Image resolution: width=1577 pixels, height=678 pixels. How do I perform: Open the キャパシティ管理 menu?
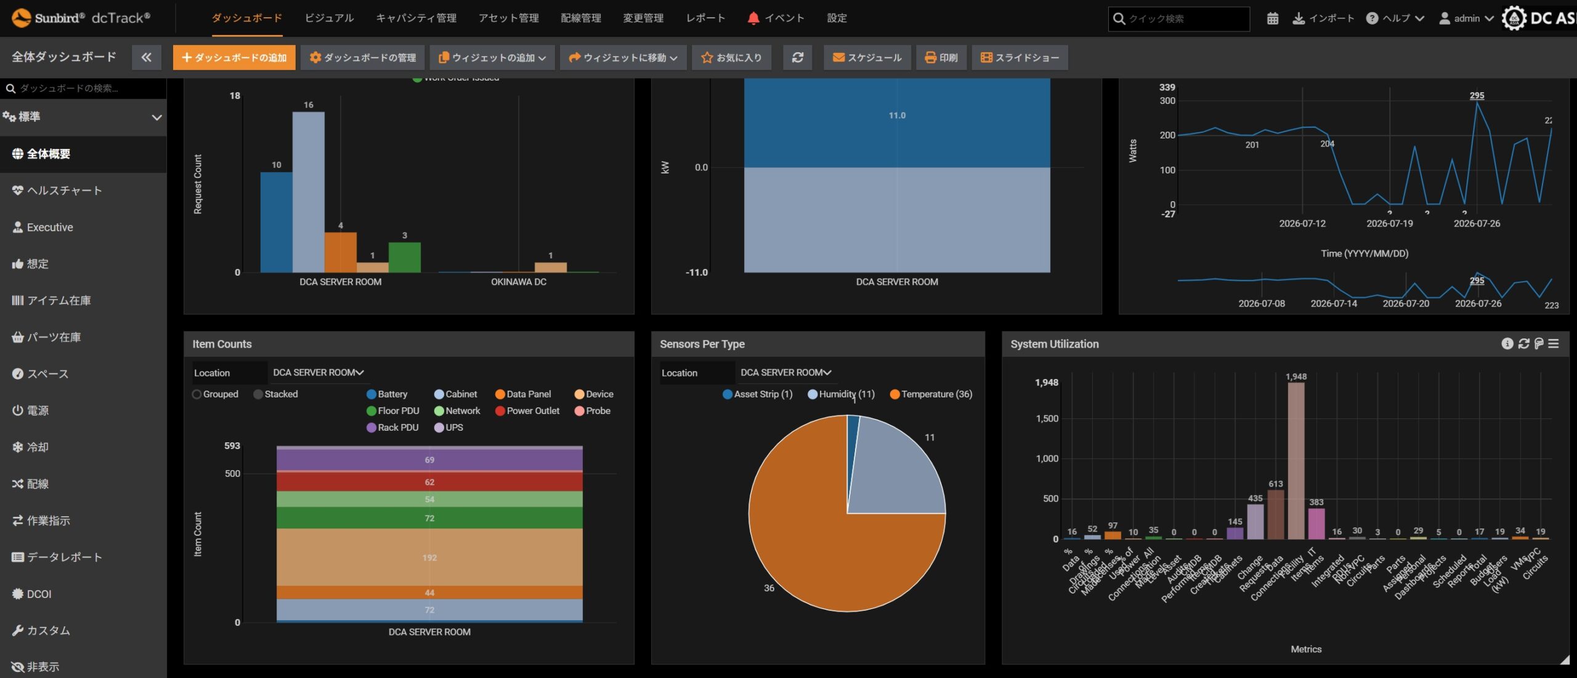[416, 18]
